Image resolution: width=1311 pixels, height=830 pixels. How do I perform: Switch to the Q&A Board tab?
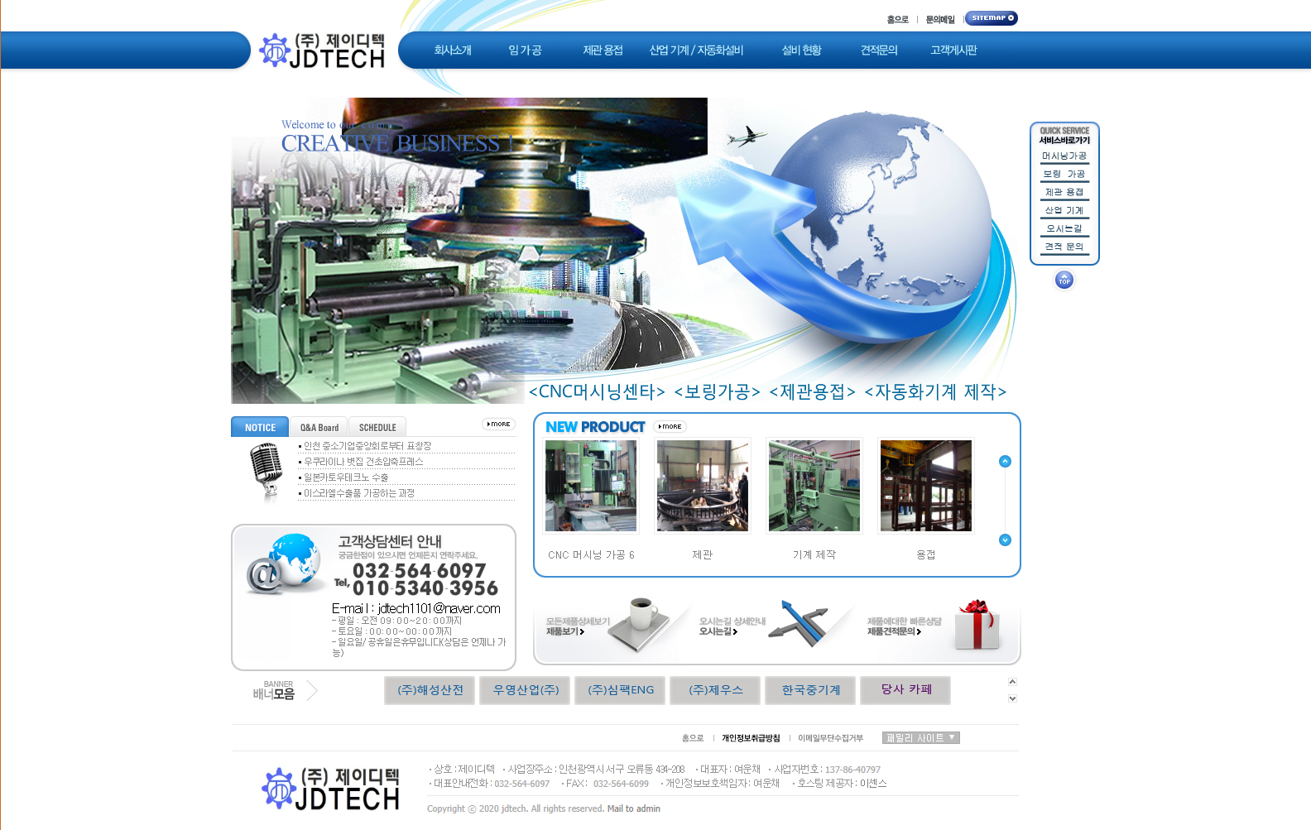[x=319, y=428]
